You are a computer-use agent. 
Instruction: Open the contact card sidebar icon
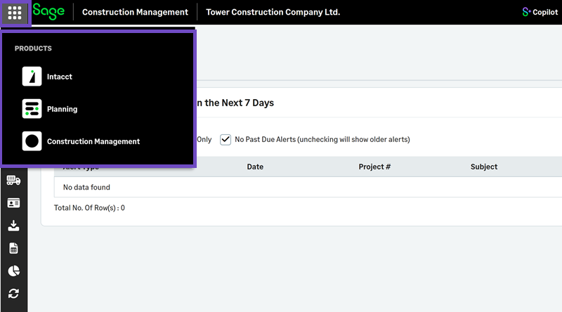(x=13, y=203)
